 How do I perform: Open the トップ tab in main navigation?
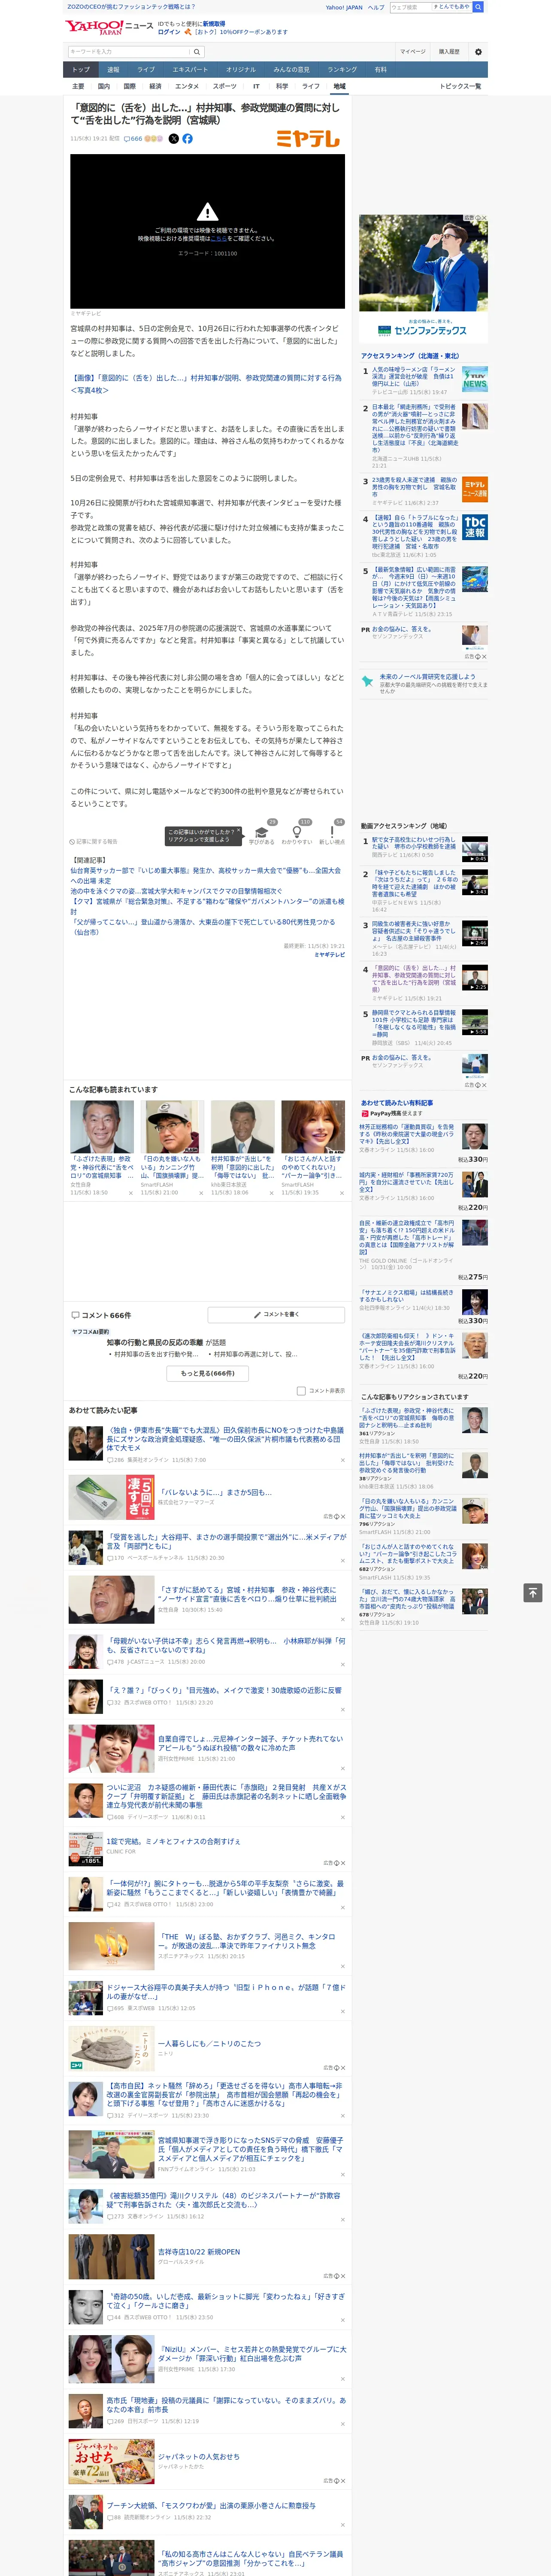(x=81, y=69)
